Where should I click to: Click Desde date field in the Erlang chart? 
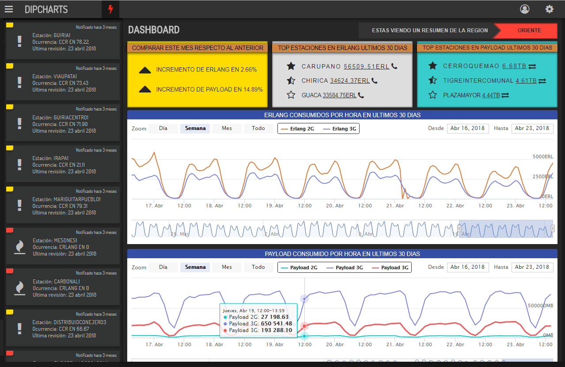click(x=468, y=128)
